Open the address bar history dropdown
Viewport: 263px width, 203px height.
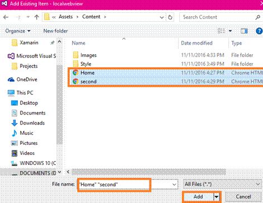162,17
